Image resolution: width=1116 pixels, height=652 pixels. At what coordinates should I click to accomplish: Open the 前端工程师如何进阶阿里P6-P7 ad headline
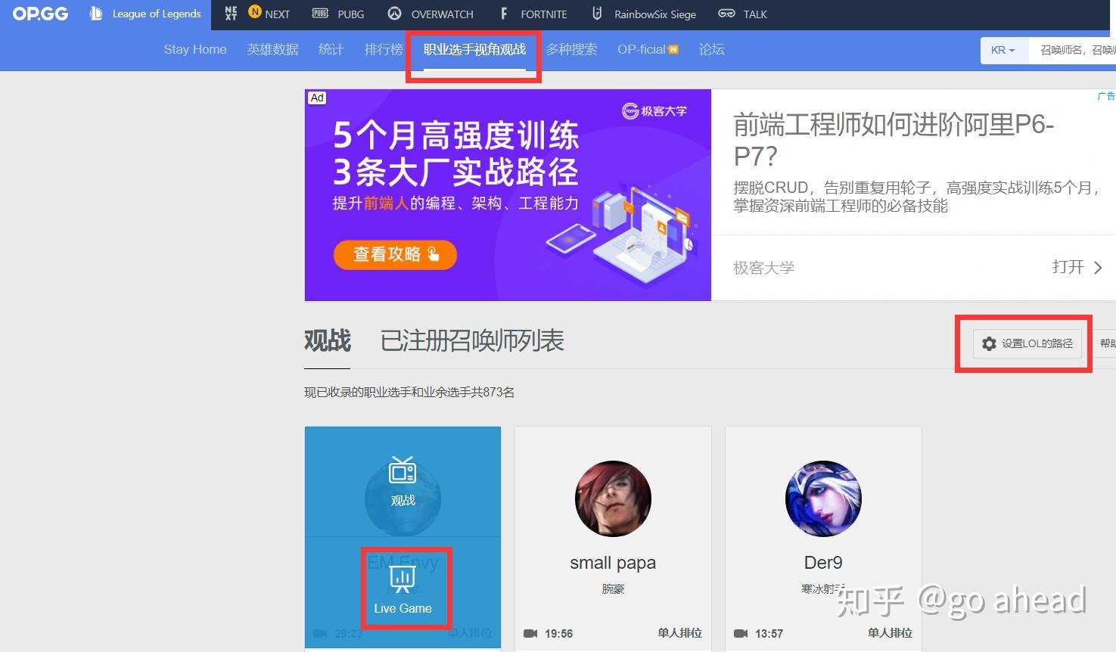tap(894, 140)
